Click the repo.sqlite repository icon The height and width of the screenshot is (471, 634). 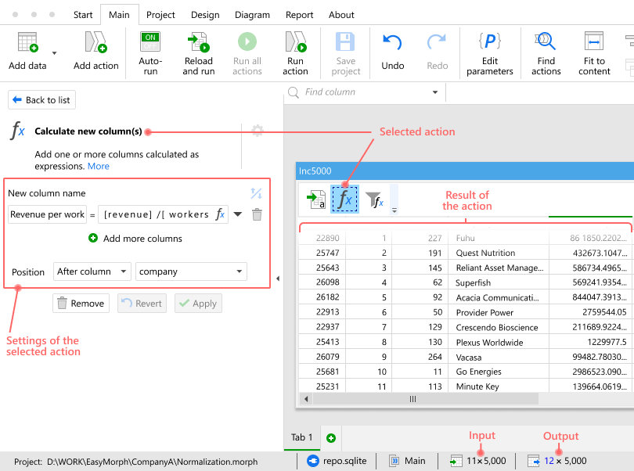[313, 461]
